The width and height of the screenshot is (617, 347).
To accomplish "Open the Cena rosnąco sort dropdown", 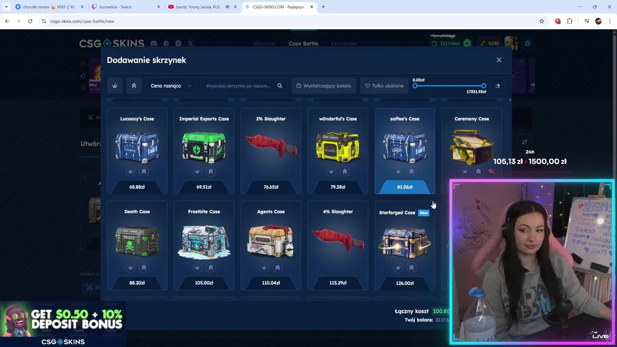I will coord(171,86).
